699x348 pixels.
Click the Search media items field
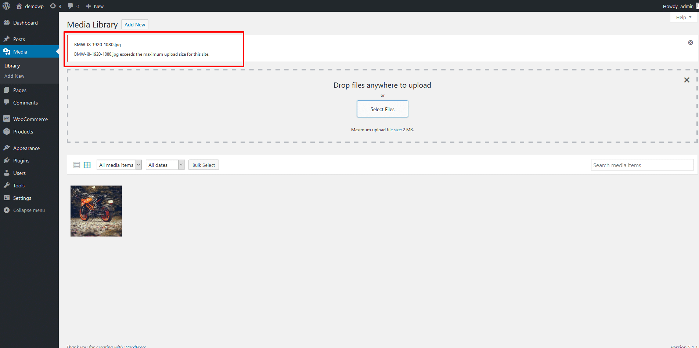[x=642, y=165]
